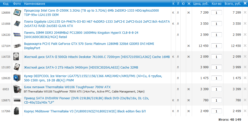Click the clear-all X in table header
248x125 pixels.
(x=245, y=4)
